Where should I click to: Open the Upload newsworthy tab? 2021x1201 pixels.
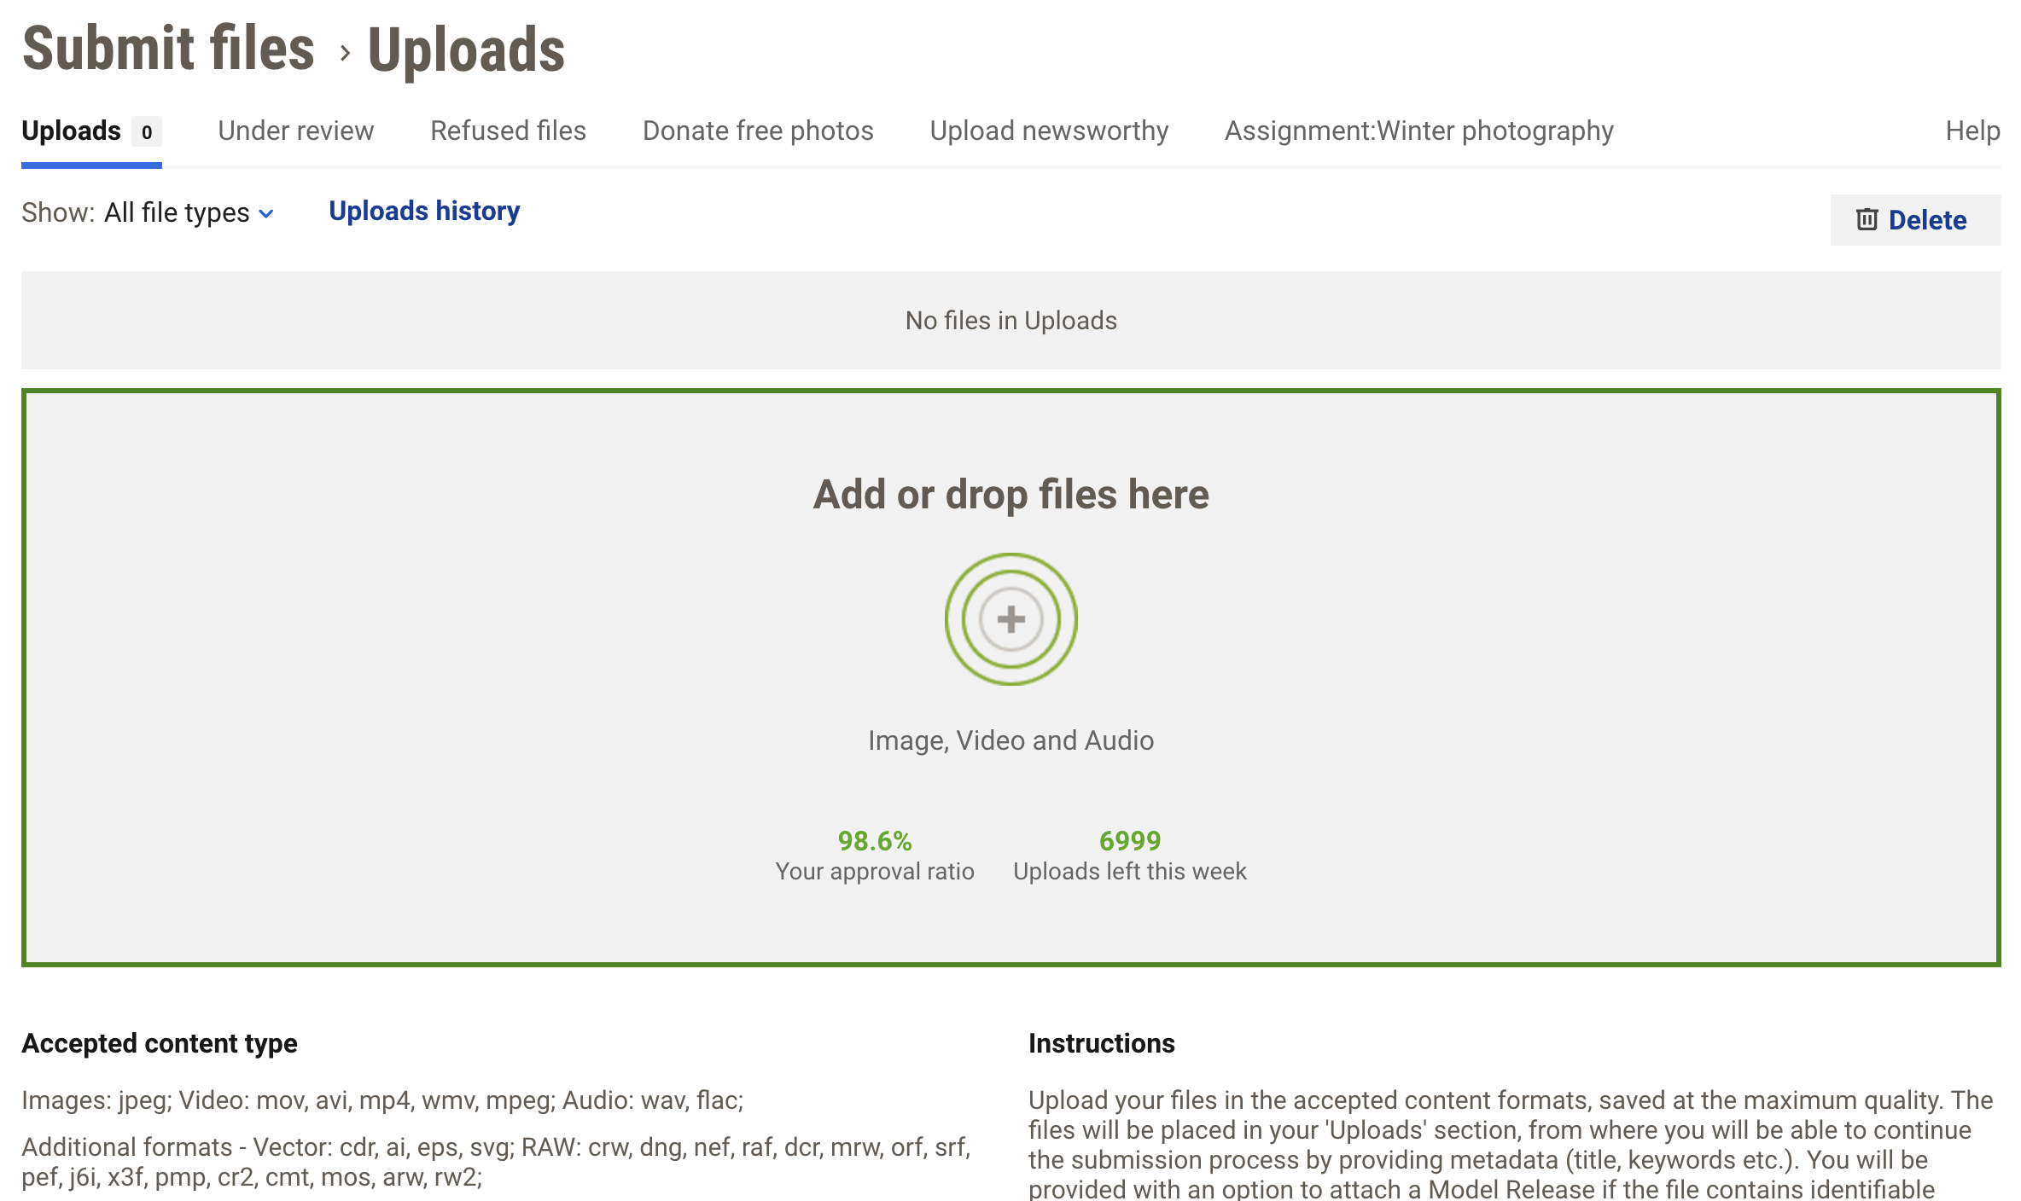tap(1049, 131)
